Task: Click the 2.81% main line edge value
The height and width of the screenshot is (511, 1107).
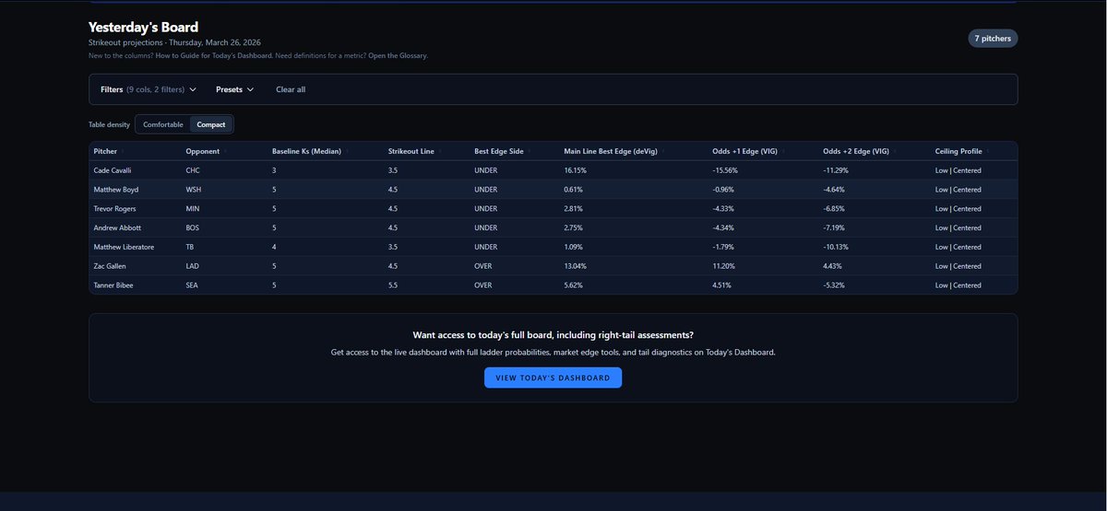Action: (574, 209)
